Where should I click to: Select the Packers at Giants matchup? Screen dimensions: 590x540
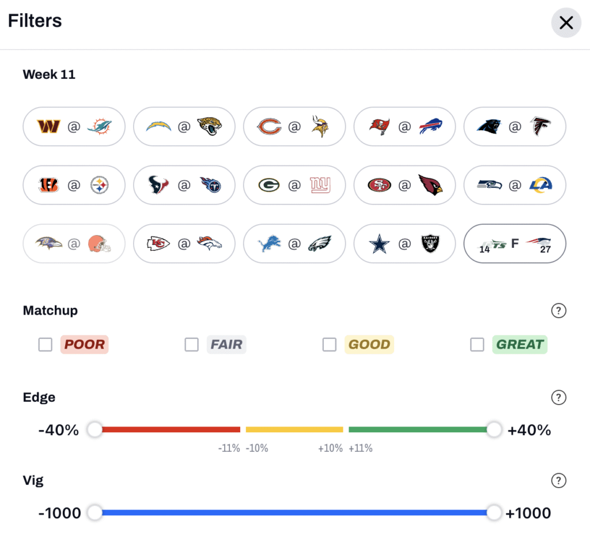coord(294,185)
